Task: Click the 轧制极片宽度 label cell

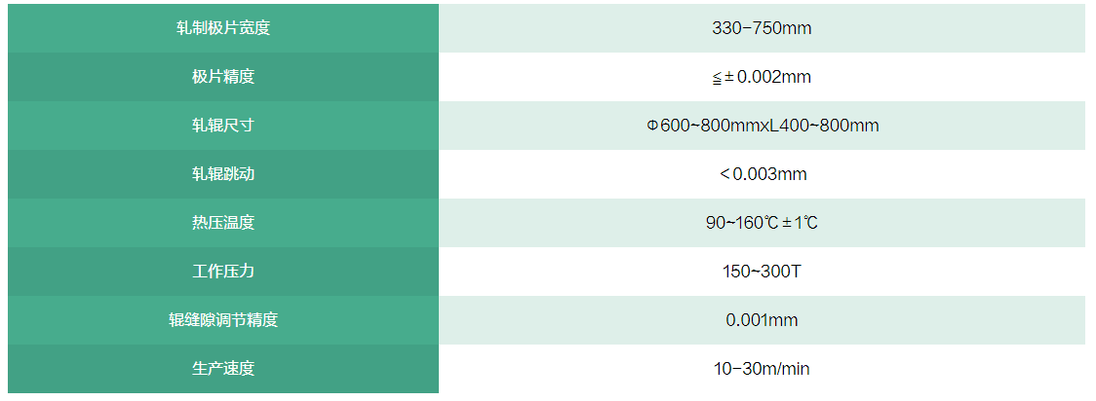Action: (x=223, y=28)
